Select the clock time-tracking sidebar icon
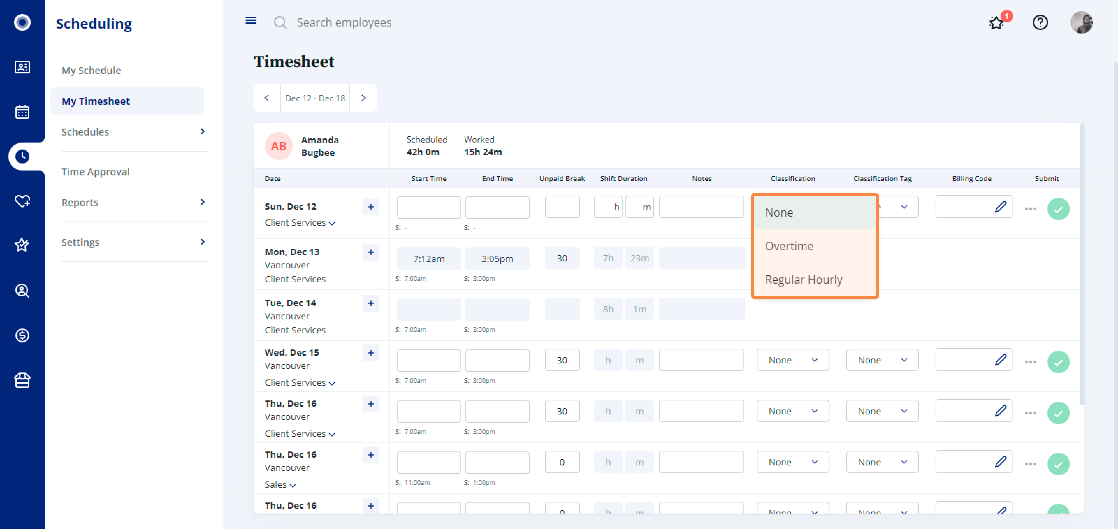 click(x=22, y=156)
